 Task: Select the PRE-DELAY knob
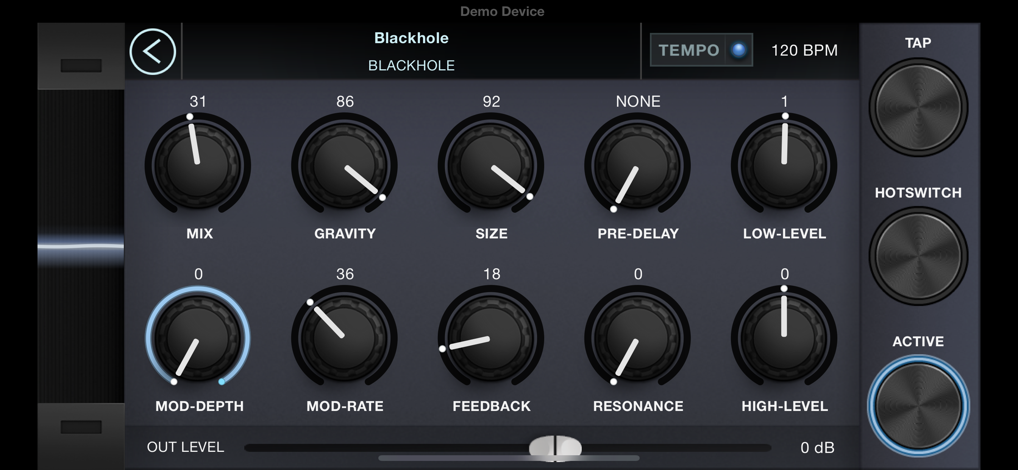[637, 165]
